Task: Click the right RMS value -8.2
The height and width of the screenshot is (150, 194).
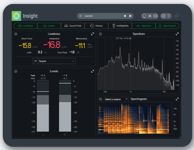Action: [65, 78]
